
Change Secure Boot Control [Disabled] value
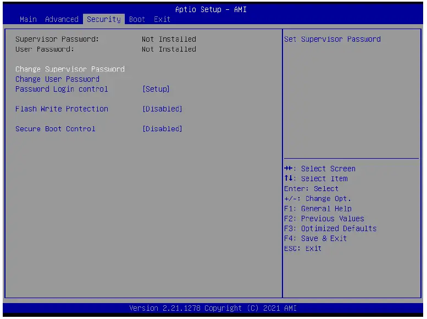coord(162,129)
